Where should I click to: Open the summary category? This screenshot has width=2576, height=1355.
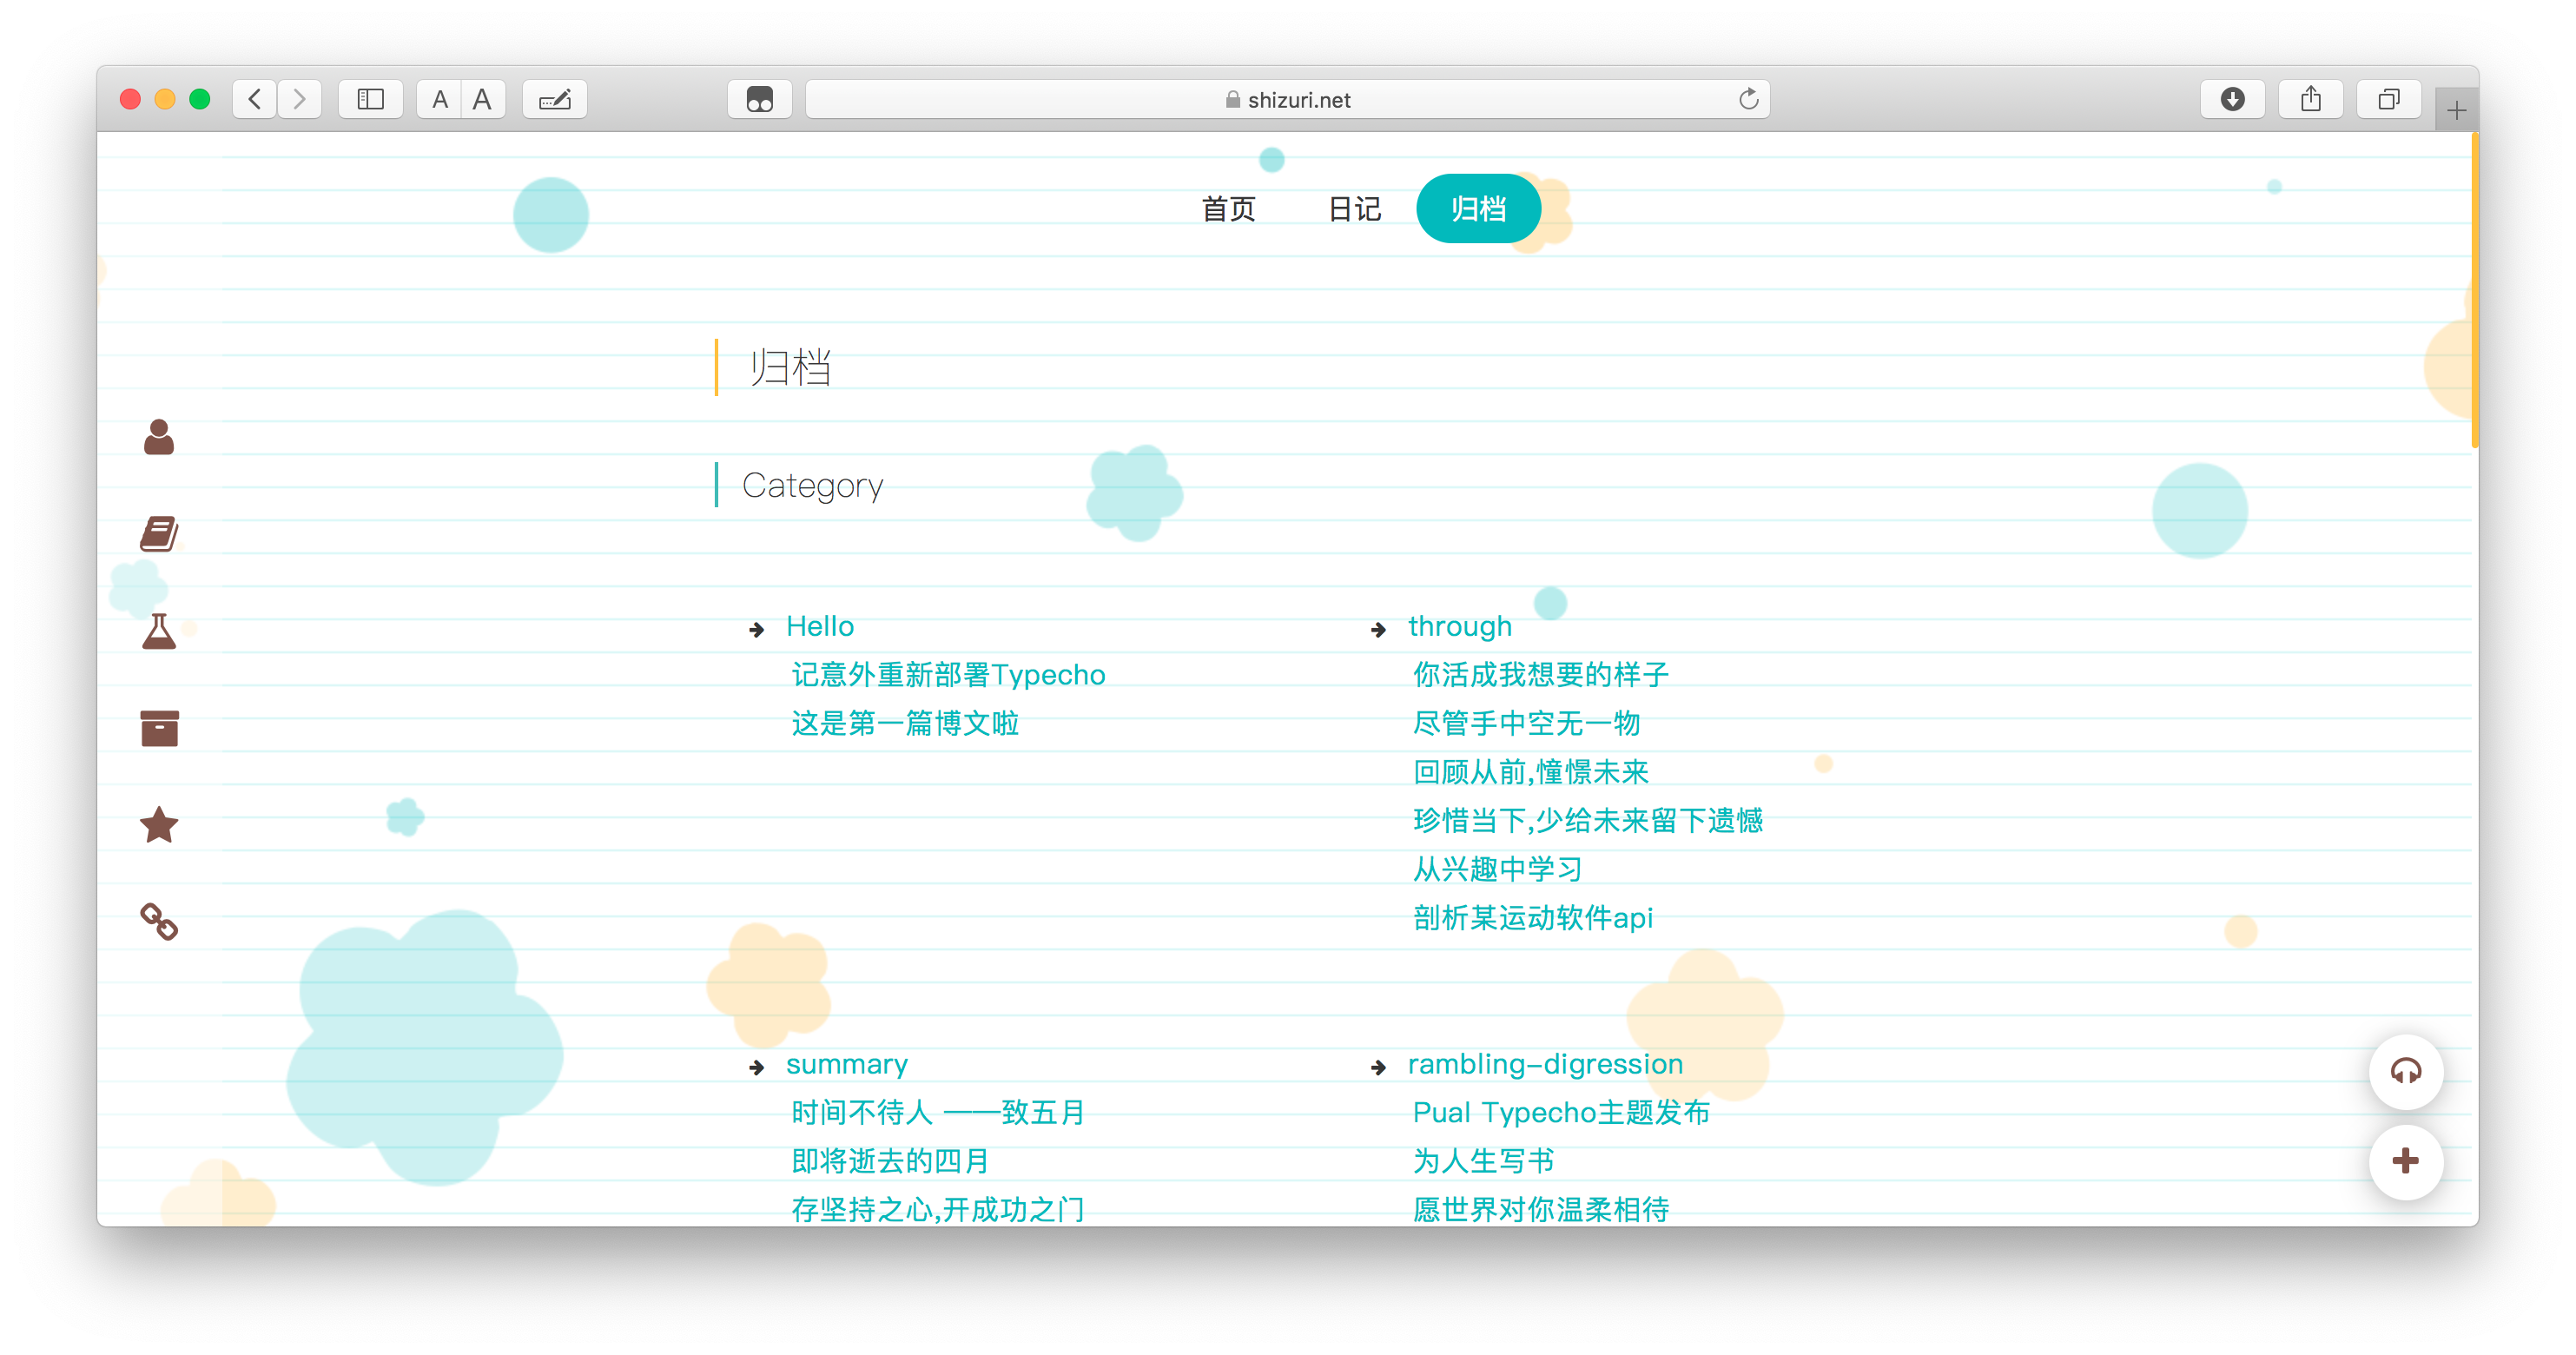click(x=847, y=1064)
